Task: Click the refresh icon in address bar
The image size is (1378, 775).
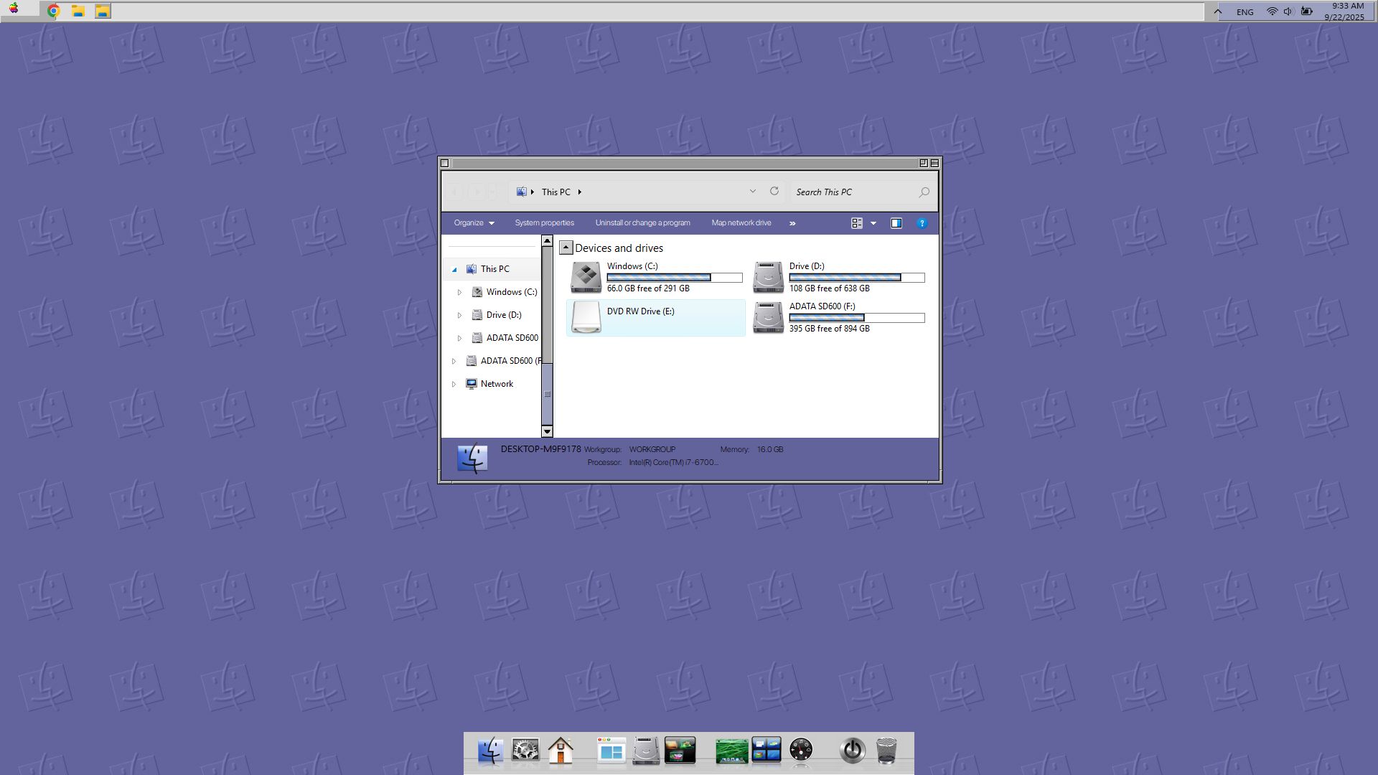Action: tap(774, 192)
